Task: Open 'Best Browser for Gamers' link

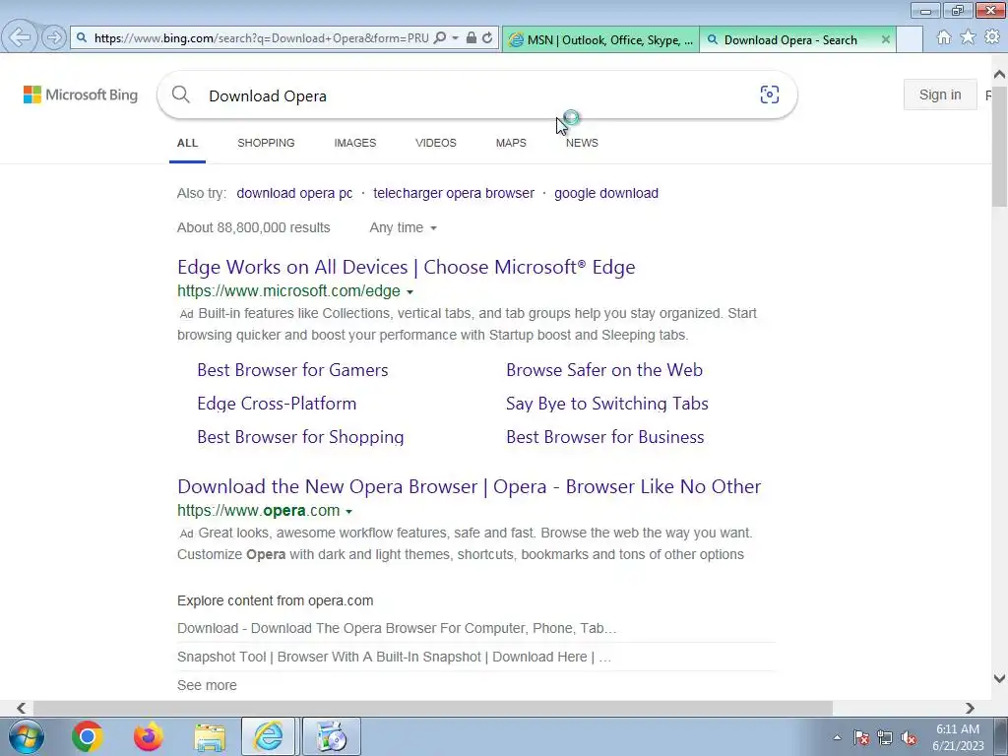Action: (x=292, y=370)
